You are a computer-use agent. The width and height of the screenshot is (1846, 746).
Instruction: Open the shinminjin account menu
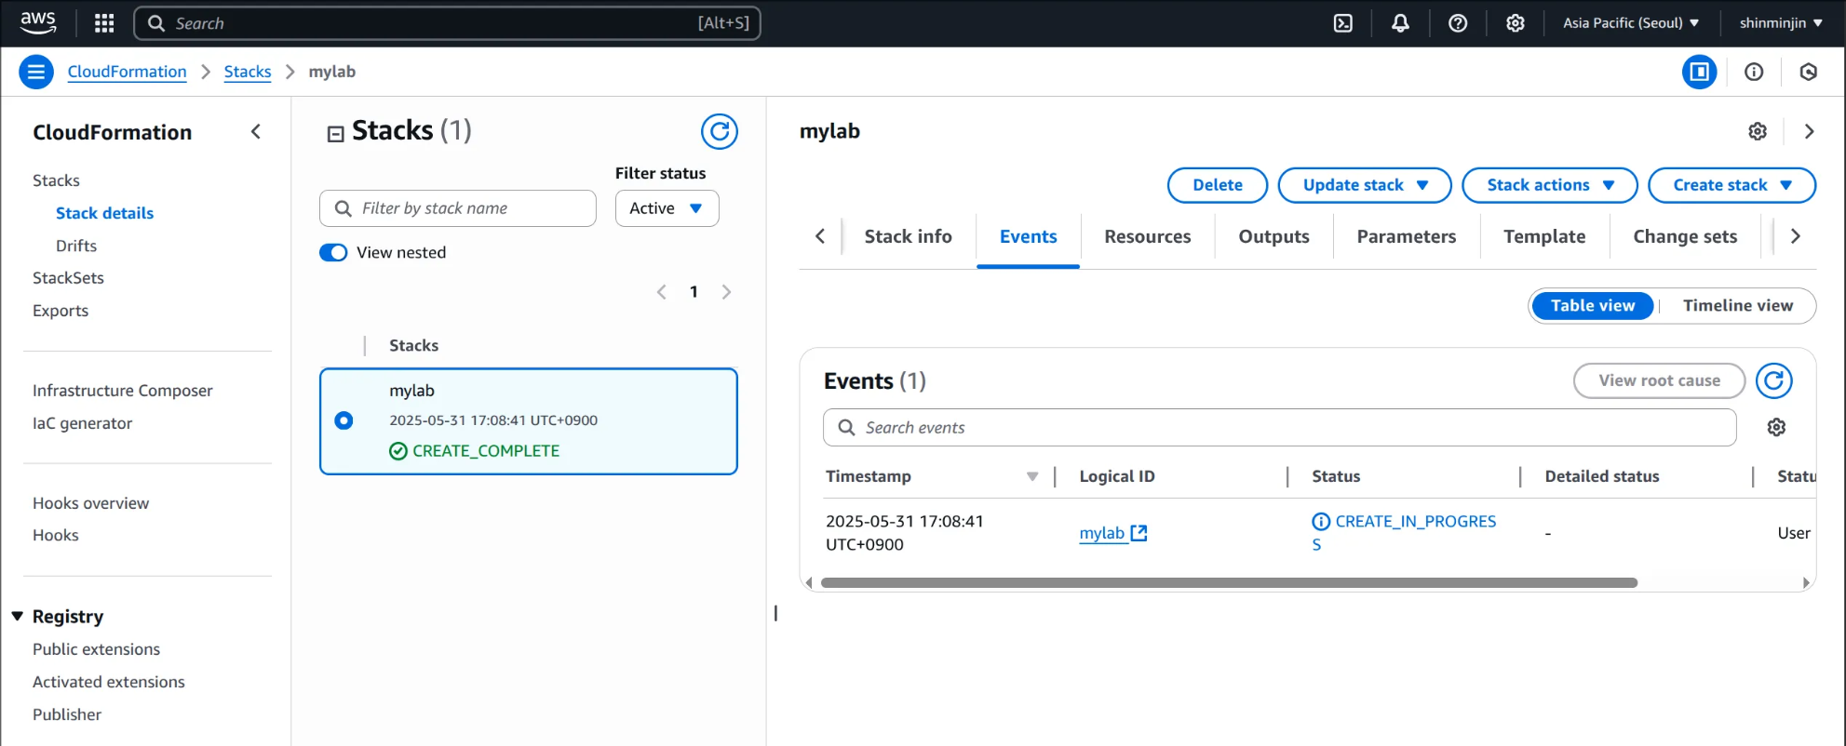coord(1781,23)
